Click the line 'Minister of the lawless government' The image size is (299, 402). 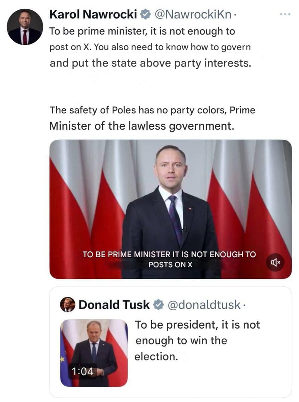(x=141, y=126)
